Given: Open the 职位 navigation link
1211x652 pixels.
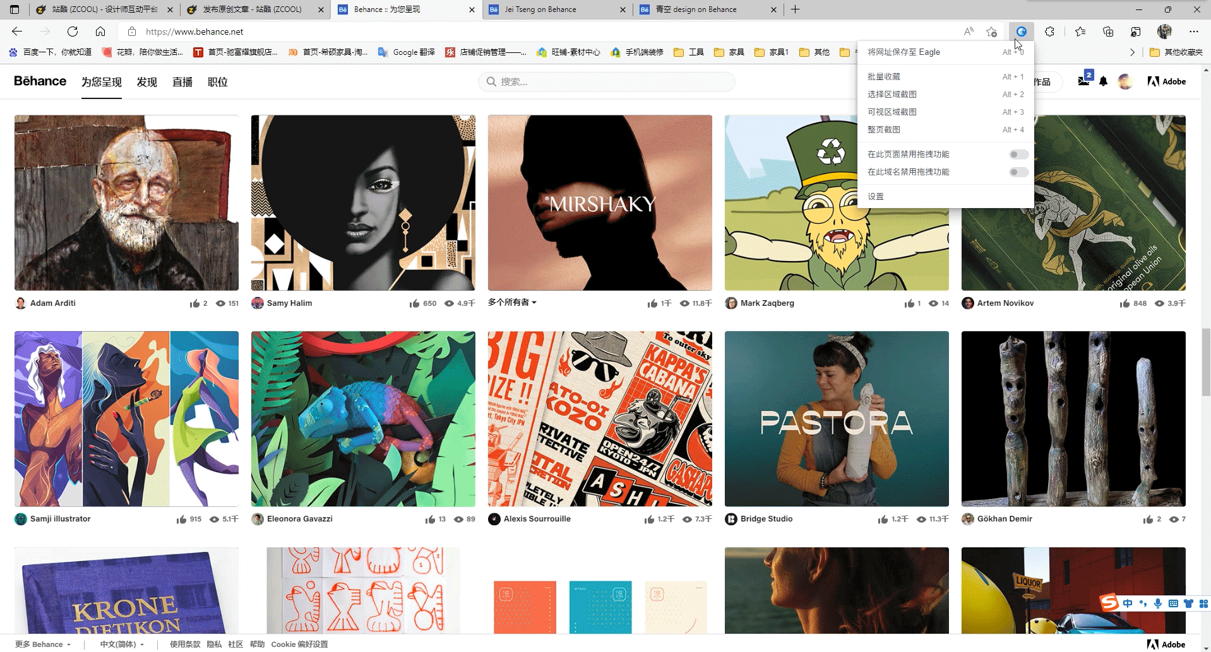Looking at the screenshot, I should [x=218, y=82].
